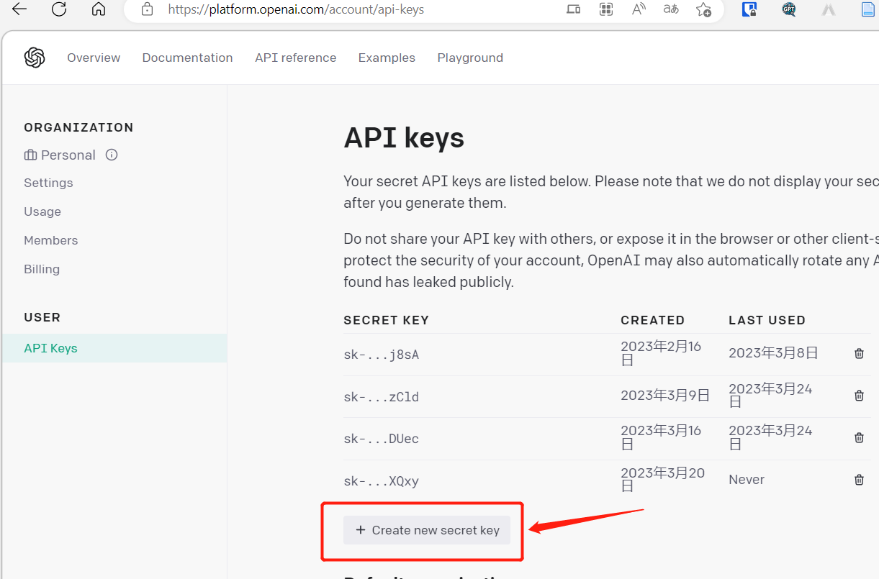Delete the sk-...zCld key
Screen dimensions: 879x579
click(x=859, y=396)
